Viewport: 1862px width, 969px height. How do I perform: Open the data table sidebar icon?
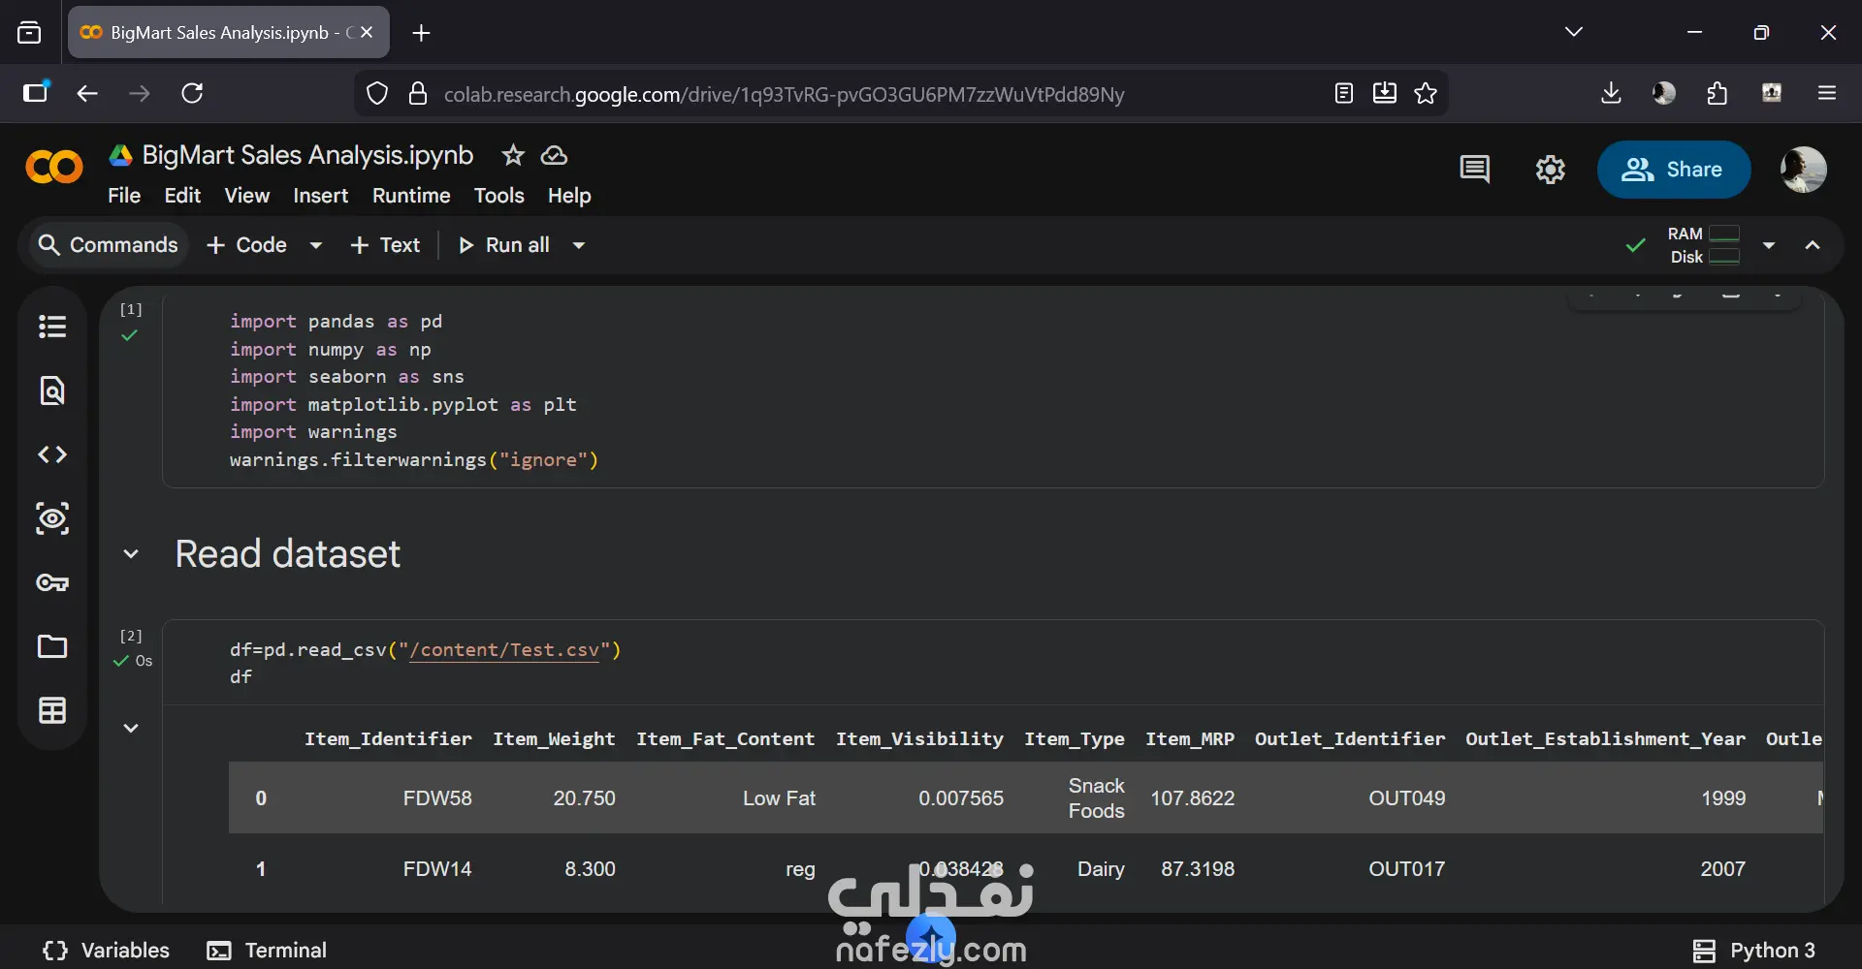coord(52,710)
